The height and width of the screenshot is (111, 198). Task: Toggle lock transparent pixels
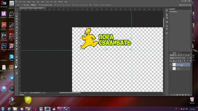click(174, 61)
